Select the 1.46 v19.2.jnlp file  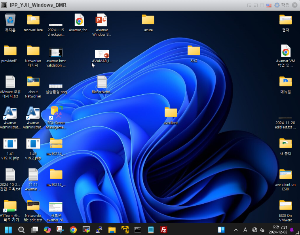[x=33, y=143]
